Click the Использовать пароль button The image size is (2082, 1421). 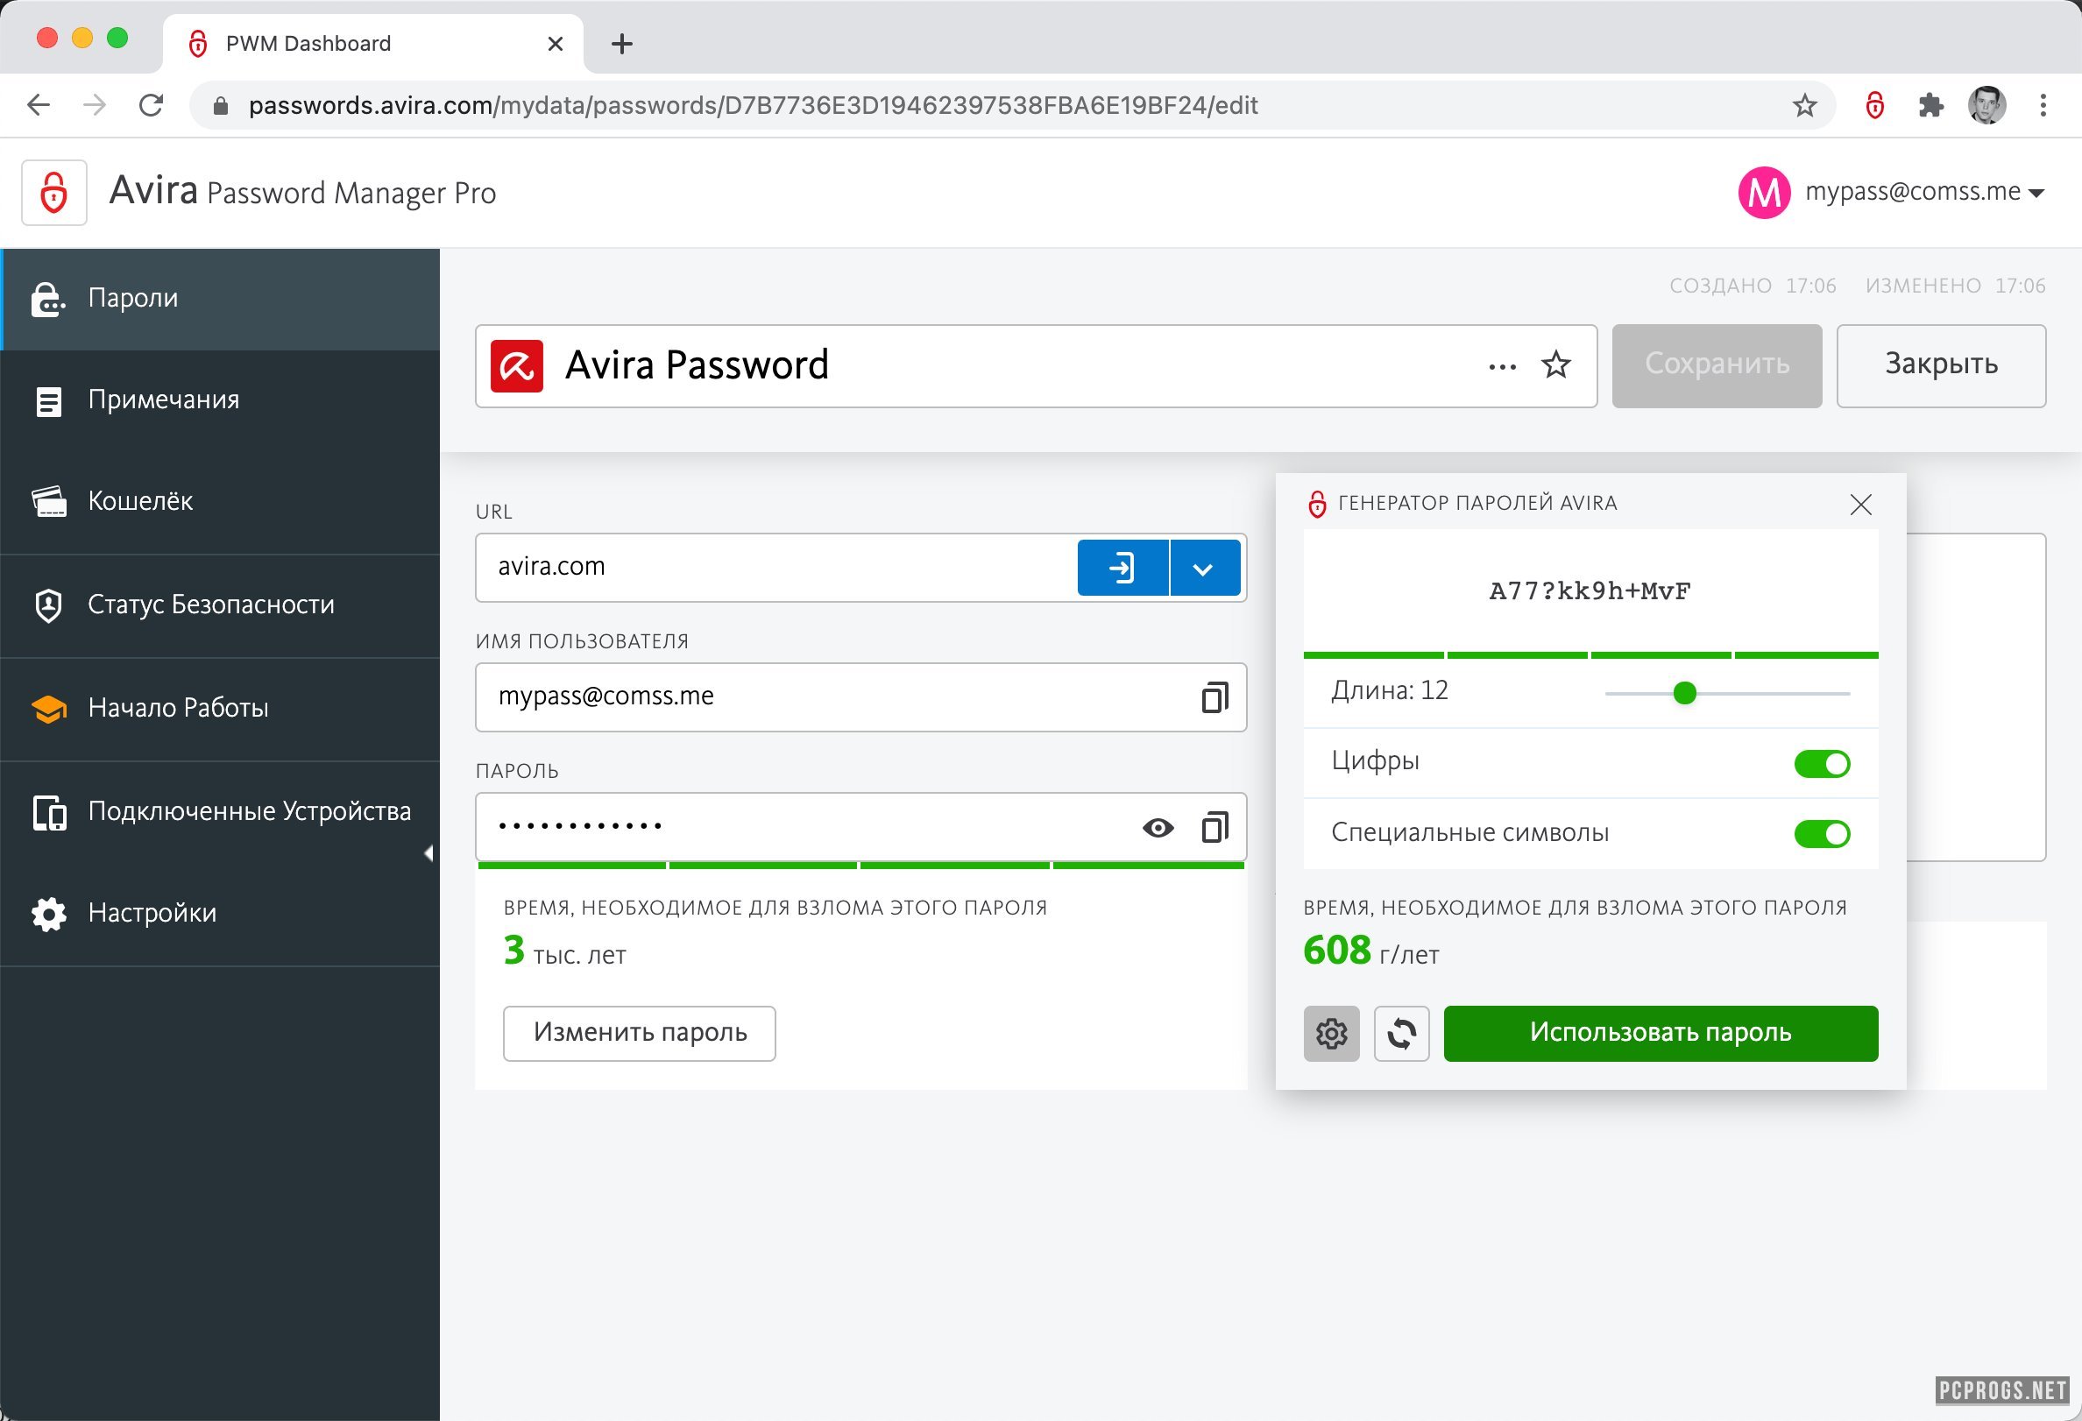tap(1660, 1033)
